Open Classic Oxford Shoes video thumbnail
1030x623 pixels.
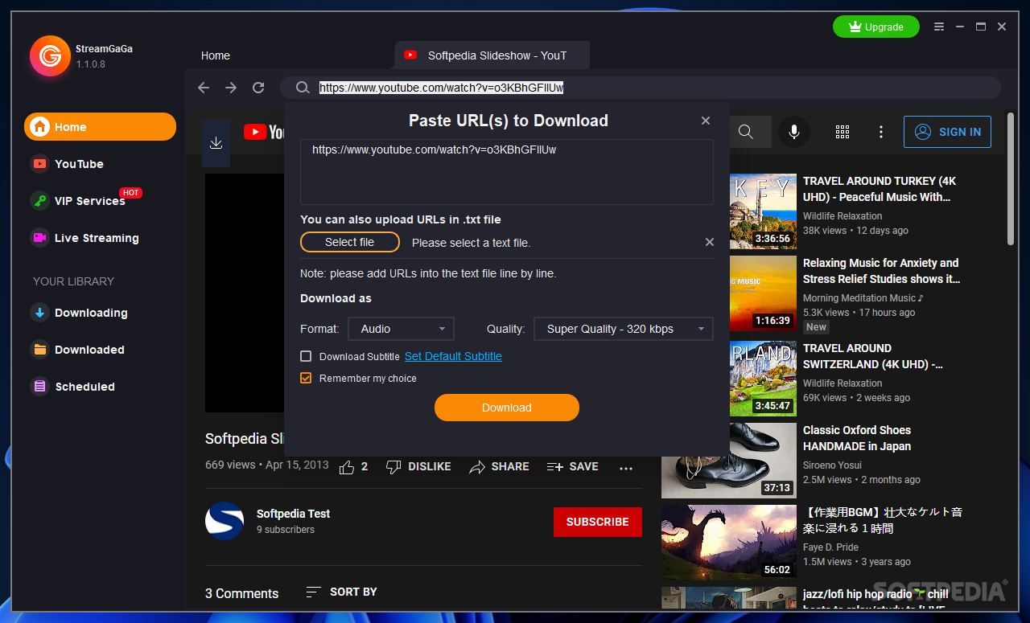click(729, 461)
